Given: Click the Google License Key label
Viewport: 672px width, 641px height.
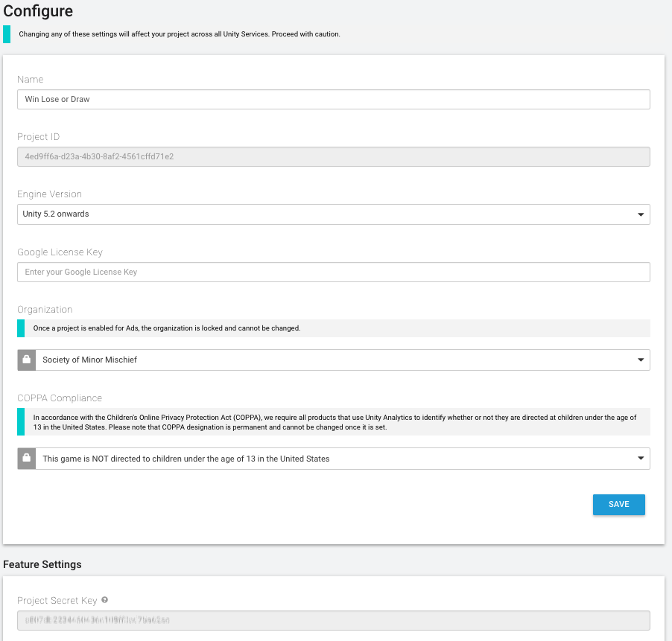Looking at the screenshot, I should point(60,252).
